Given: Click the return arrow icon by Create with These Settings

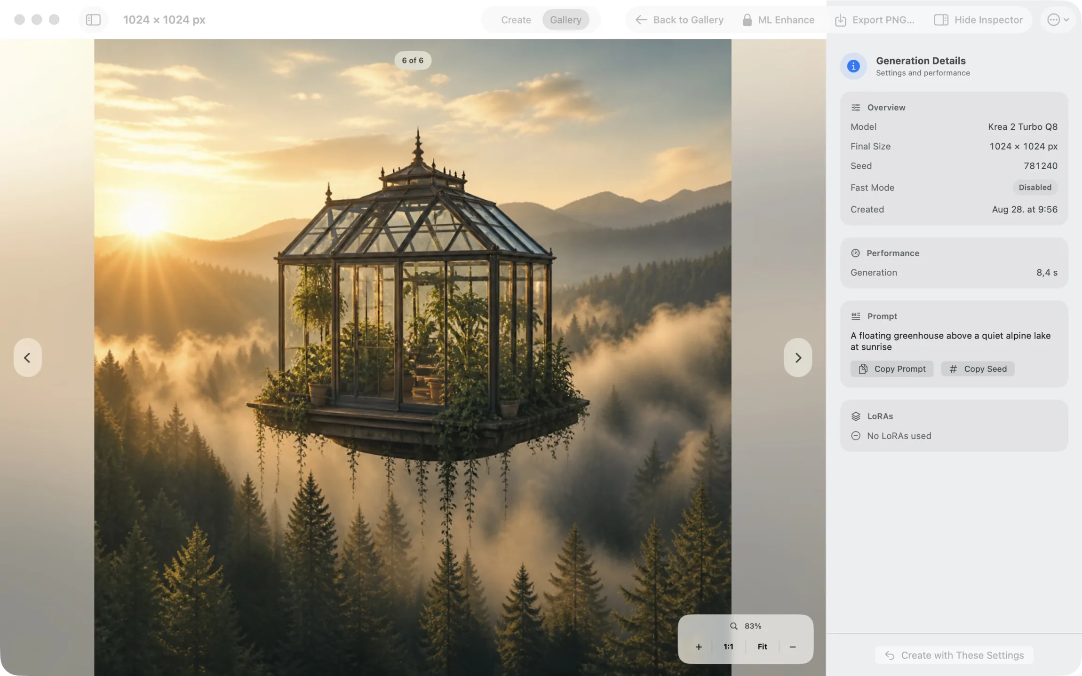Looking at the screenshot, I should [889, 655].
